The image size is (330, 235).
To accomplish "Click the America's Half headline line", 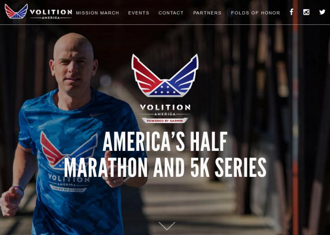I will tap(165, 141).
